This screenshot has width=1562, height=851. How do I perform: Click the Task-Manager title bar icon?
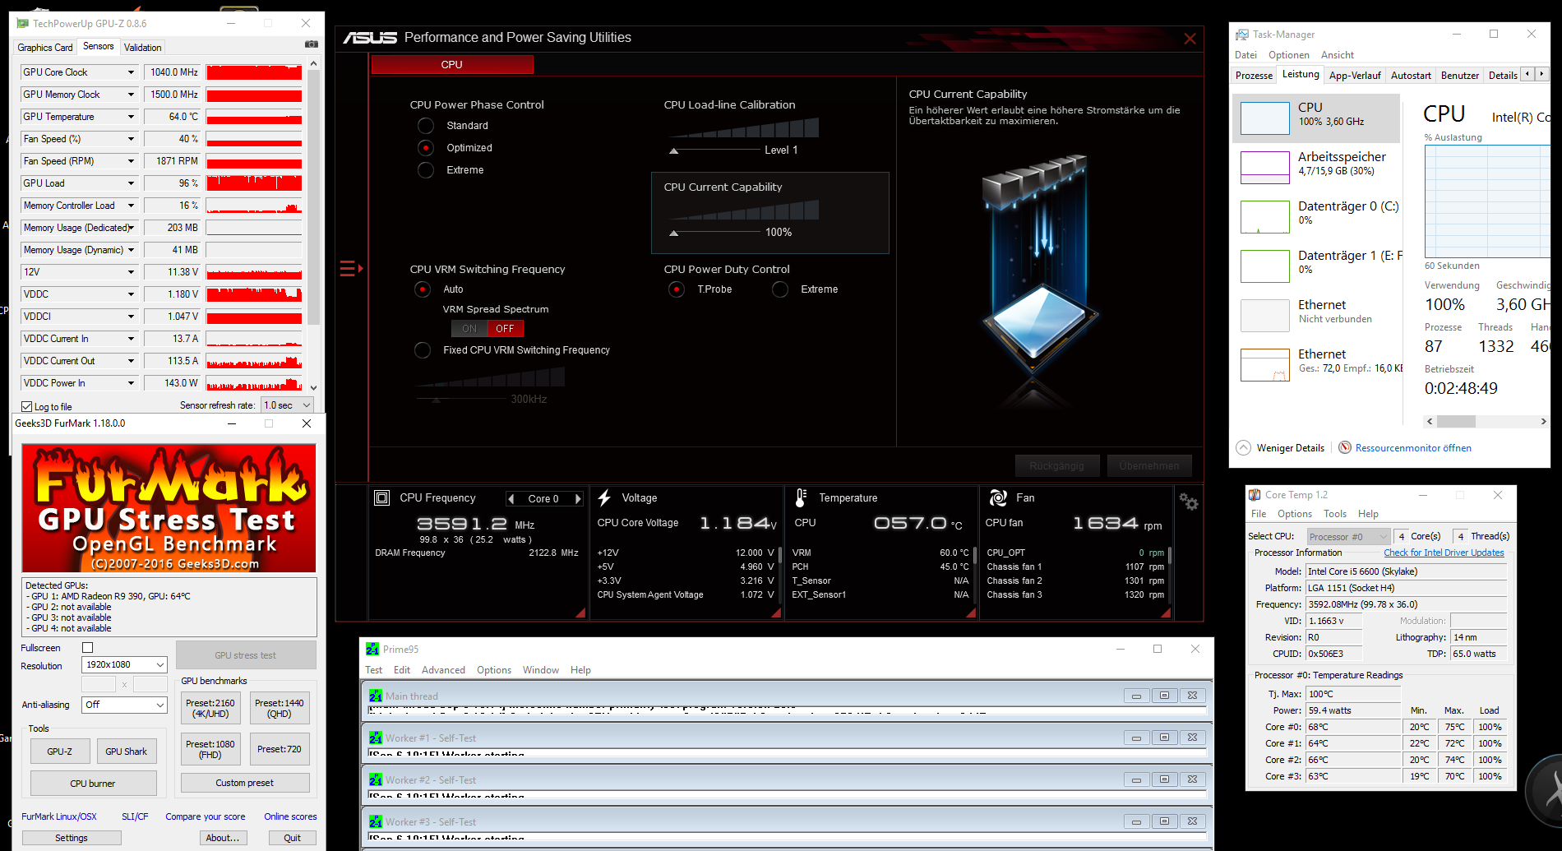tap(1241, 35)
